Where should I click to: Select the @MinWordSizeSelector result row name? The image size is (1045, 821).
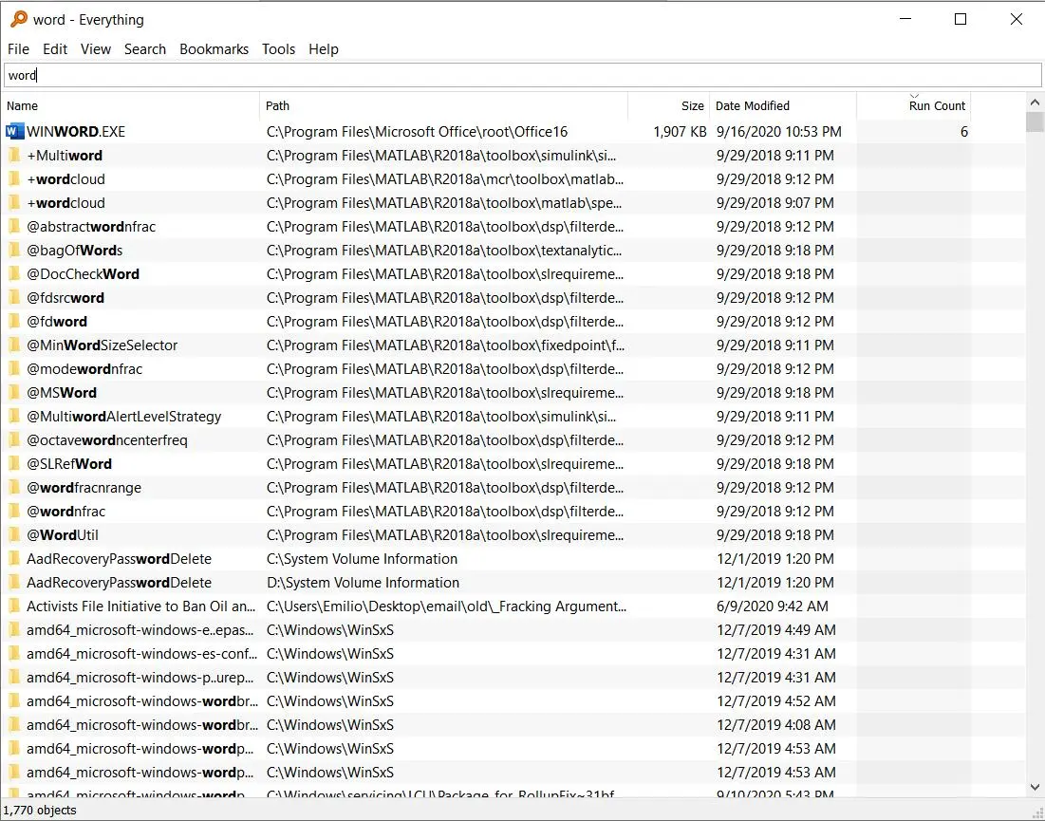pos(102,345)
